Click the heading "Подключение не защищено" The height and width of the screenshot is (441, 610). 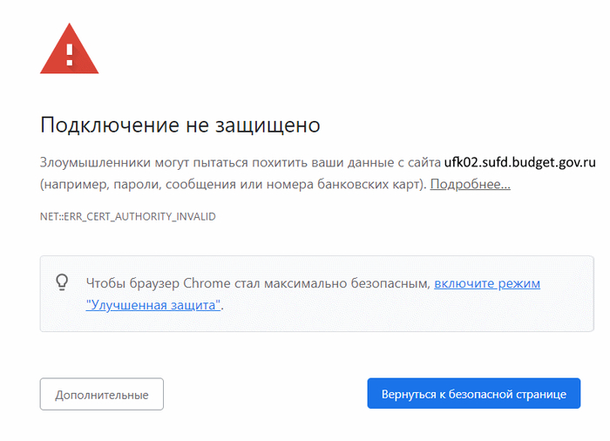pyautogui.click(x=180, y=126)
